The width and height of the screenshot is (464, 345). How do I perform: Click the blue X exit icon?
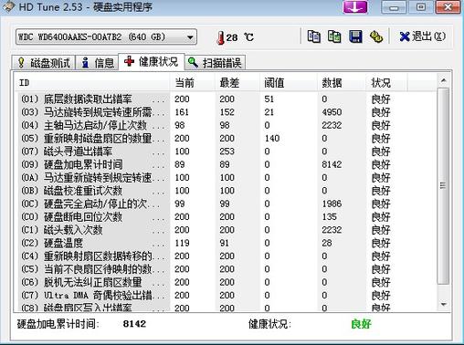(405, 37)
